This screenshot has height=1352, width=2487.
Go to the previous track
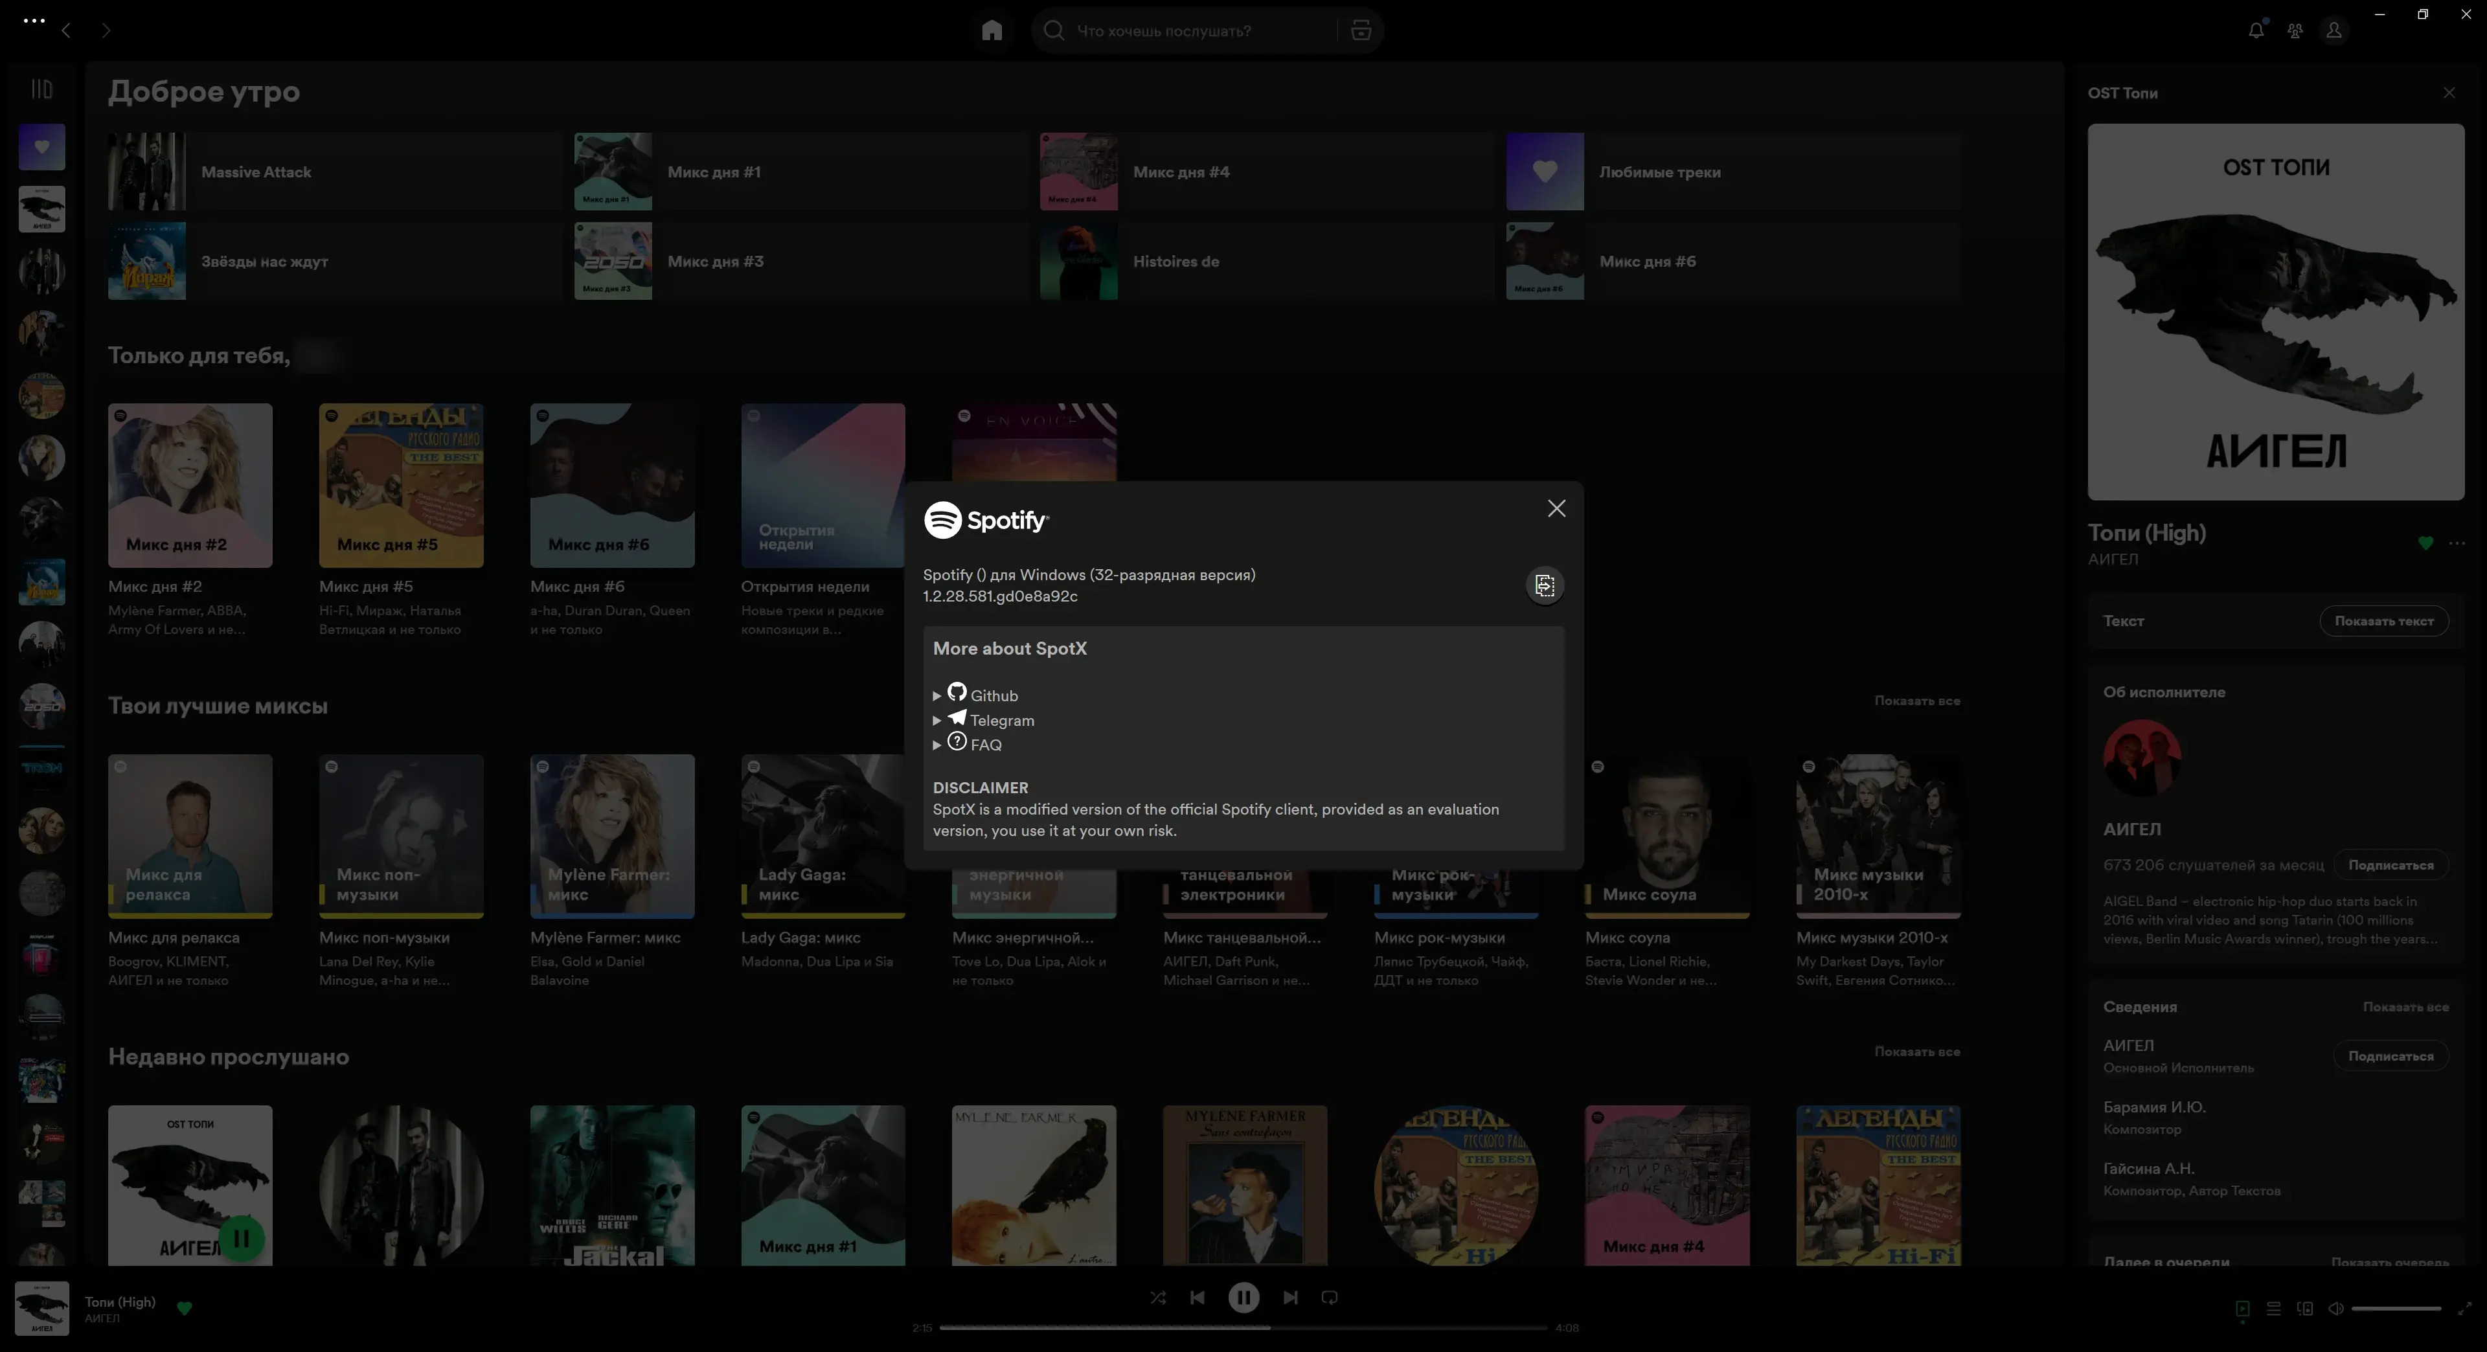1197,1298
